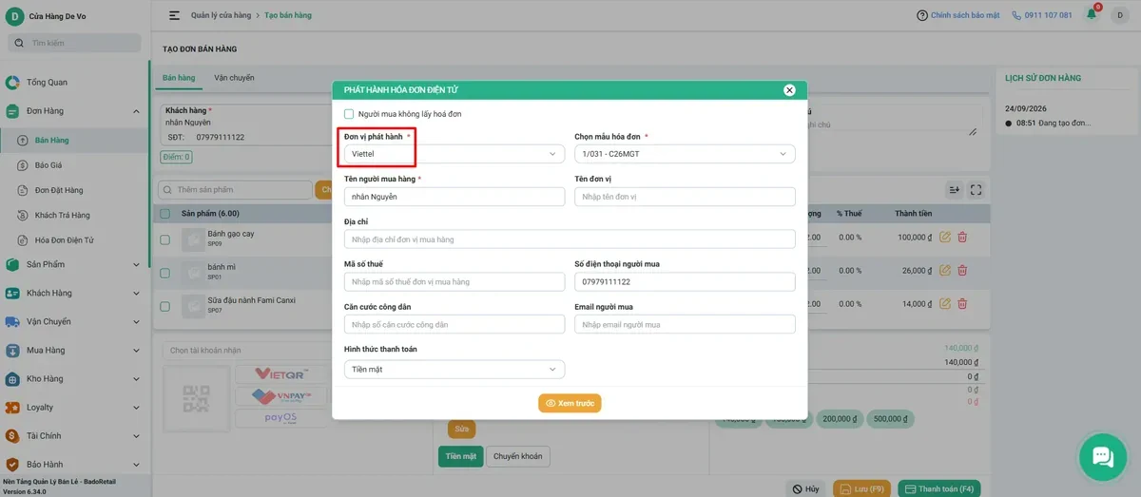Click the store logo D icon

tap(15, 16)
